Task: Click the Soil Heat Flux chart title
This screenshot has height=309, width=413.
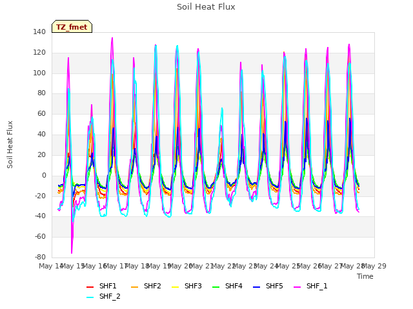Action: pos(206,7)
